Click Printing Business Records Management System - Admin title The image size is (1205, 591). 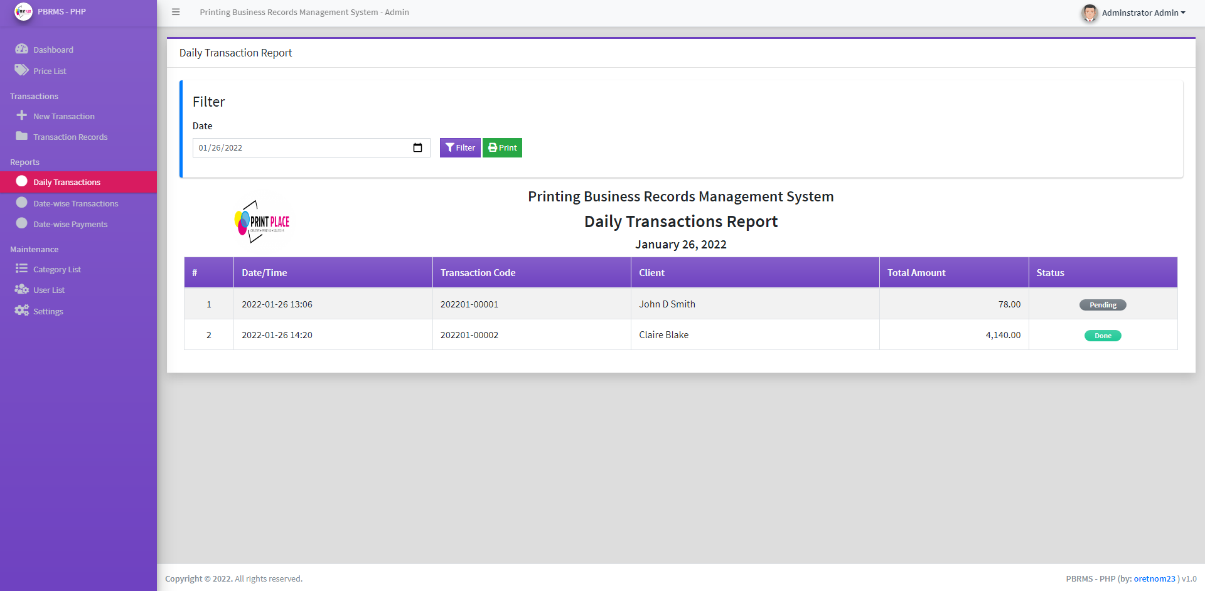pyautogui.click(x=304, y=12)
